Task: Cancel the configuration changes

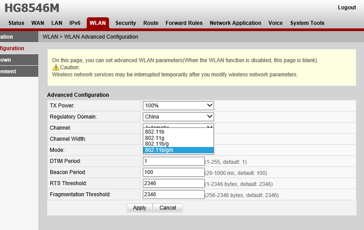Action: [x=168, y=208]
